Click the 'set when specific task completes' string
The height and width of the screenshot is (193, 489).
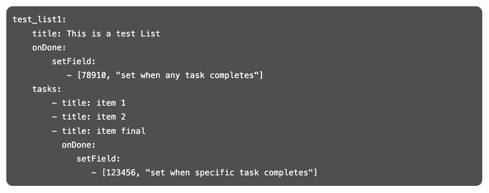(x=229, y=172)
